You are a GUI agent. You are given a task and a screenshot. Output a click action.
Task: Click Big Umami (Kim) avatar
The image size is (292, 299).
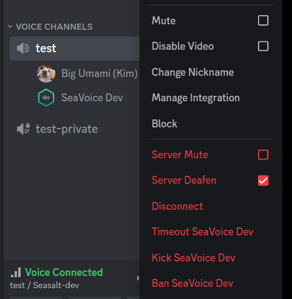(46, 73)
